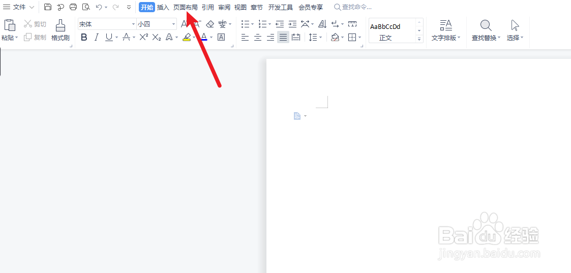Screen dimensions: 571x273
Task: Switch to the 开发工具 tab
Action: (281, 7)
